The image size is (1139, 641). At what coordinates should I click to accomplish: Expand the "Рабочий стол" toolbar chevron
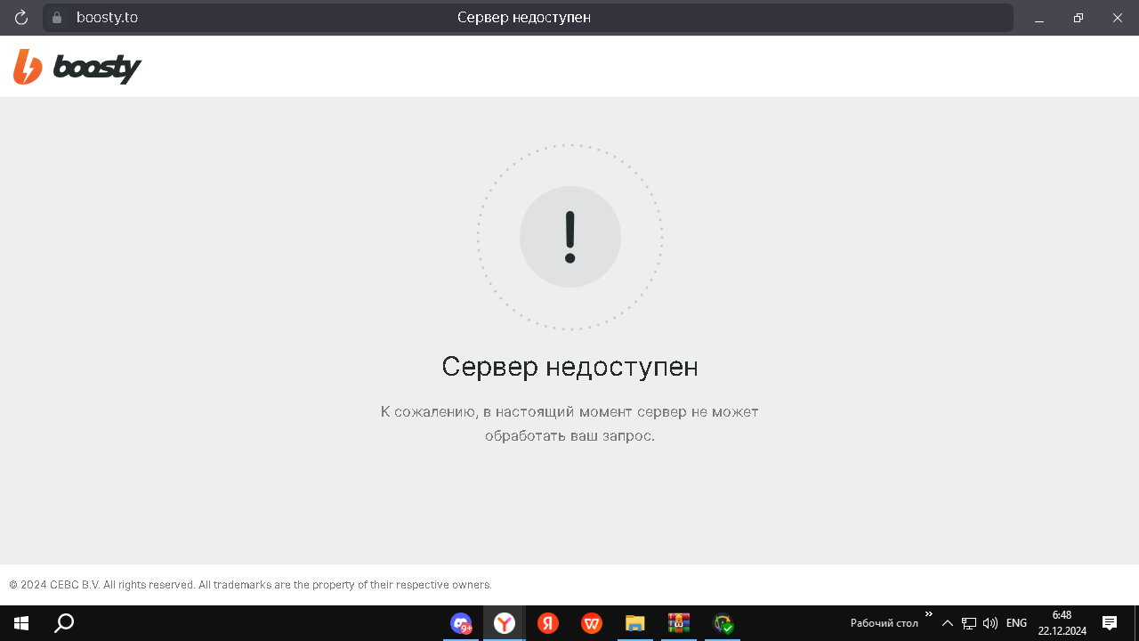click(x=929, y=614)
